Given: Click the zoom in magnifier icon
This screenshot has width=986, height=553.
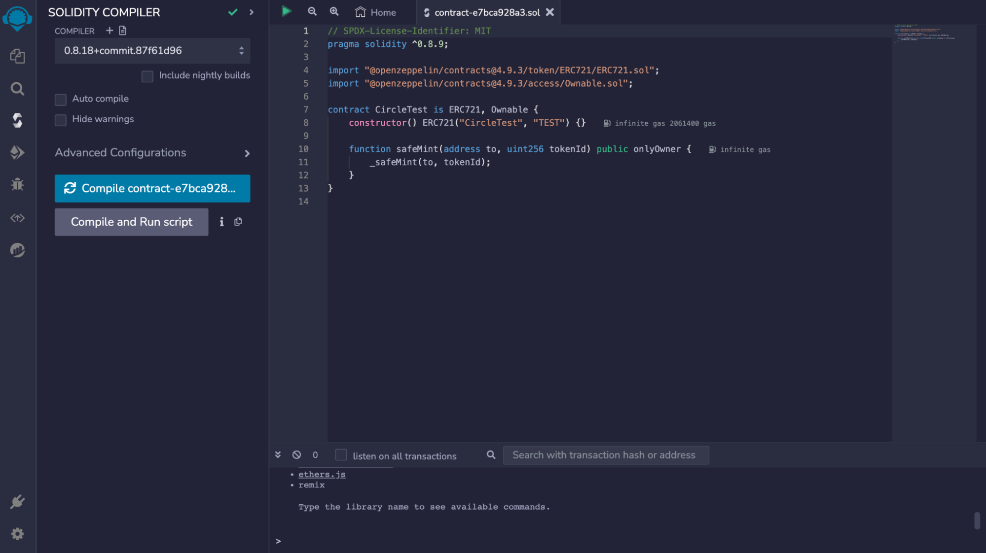Looking at the screenshot, I should [x=334, y=11].
